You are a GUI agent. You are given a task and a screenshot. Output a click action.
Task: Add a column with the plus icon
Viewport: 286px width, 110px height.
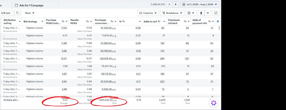[218, 21]
